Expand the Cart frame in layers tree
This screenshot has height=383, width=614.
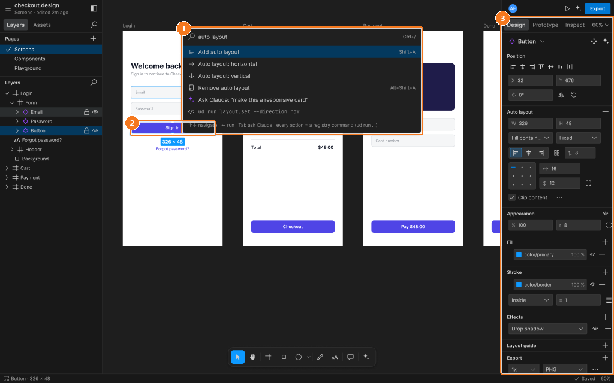pos(7,168)
